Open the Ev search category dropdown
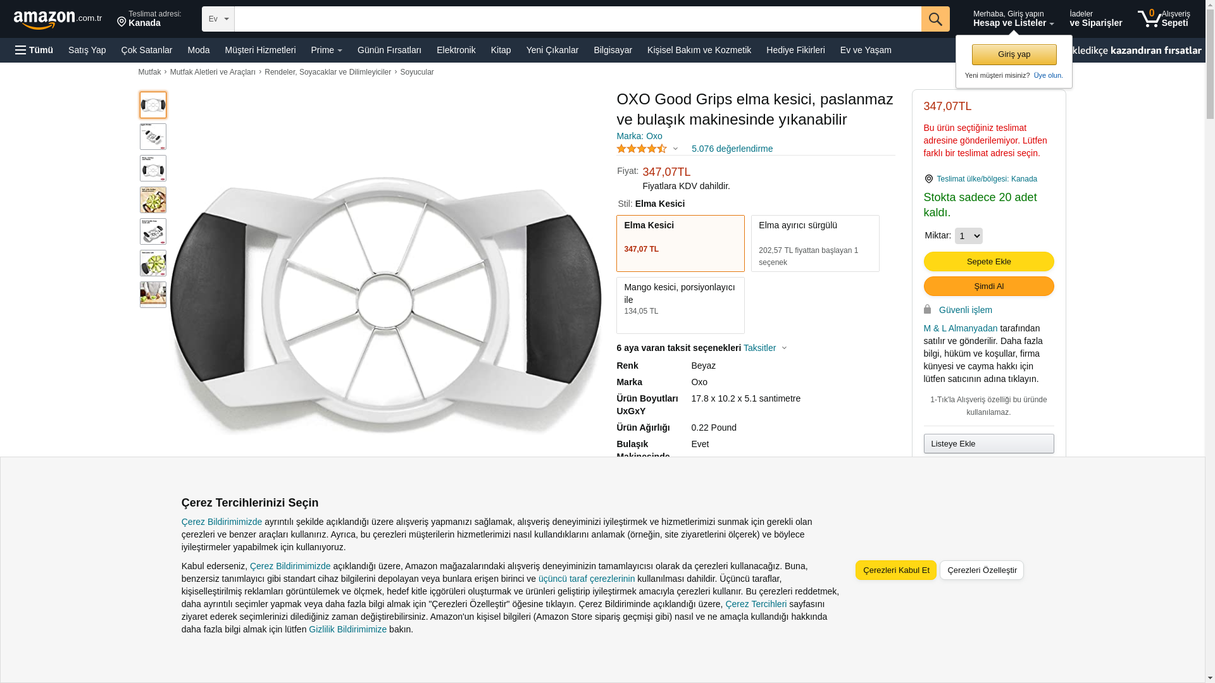 point(218,19)
